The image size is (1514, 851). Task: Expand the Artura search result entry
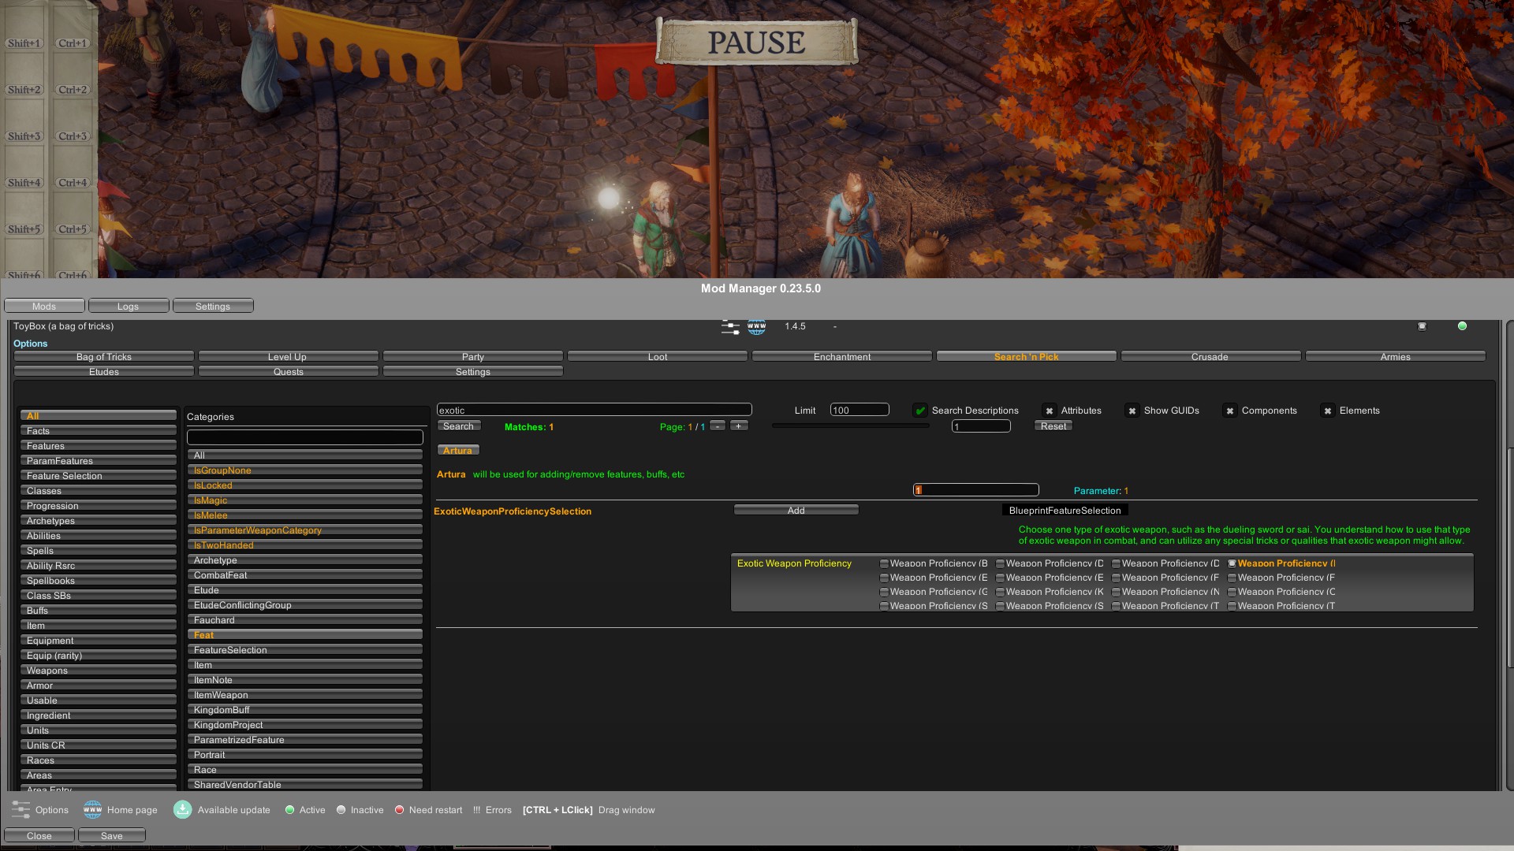pyautogui.click(x=458, y=449)
